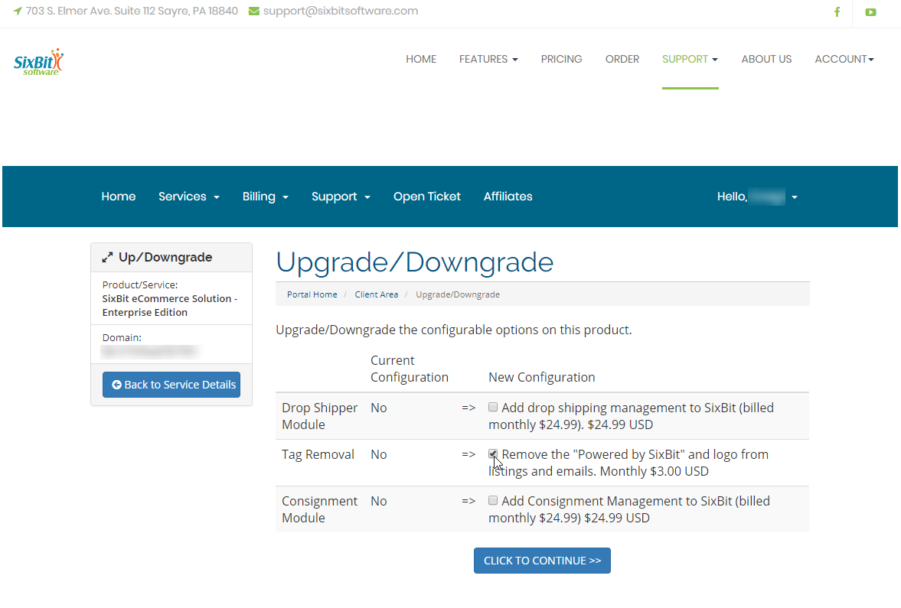Open the Client Area breadcrumb link
Viewport: 901px width, 608px height.
click(x=377, y=294)
